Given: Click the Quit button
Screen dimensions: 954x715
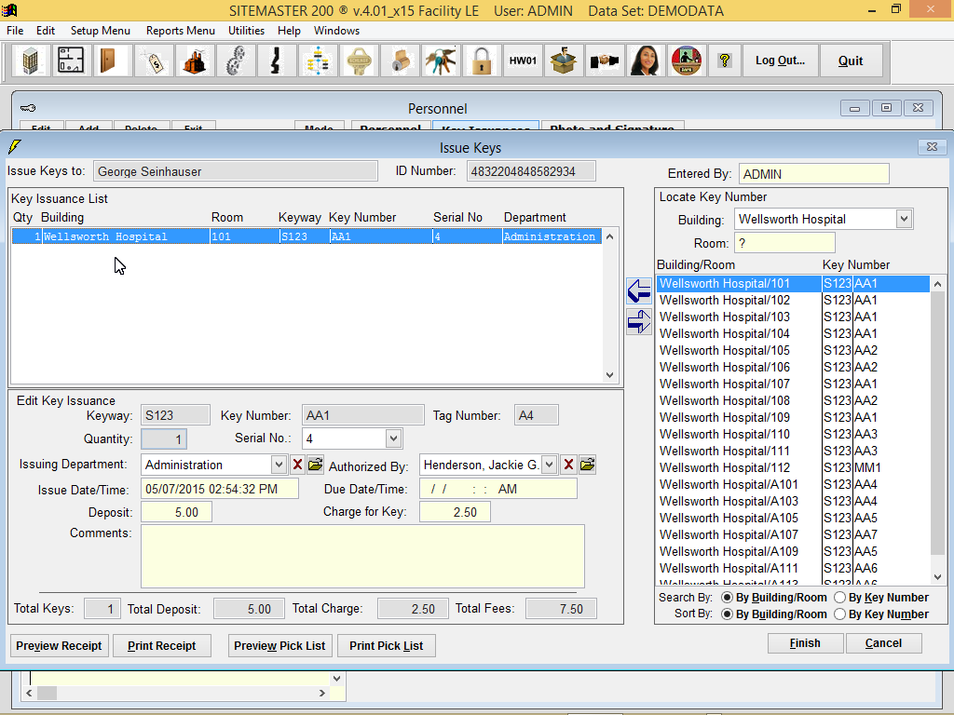Looking at the screenshot, I should tap(851, 61).
